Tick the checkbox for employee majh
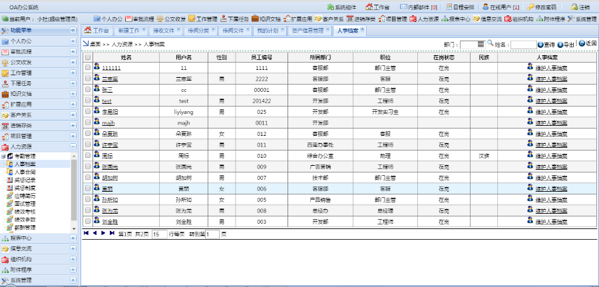The width and height of the screenshot is (599, 287). click(88, 123)
